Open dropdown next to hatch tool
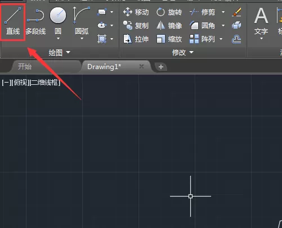This screenshot has height=228, width=282. click(x=112, y=39)
